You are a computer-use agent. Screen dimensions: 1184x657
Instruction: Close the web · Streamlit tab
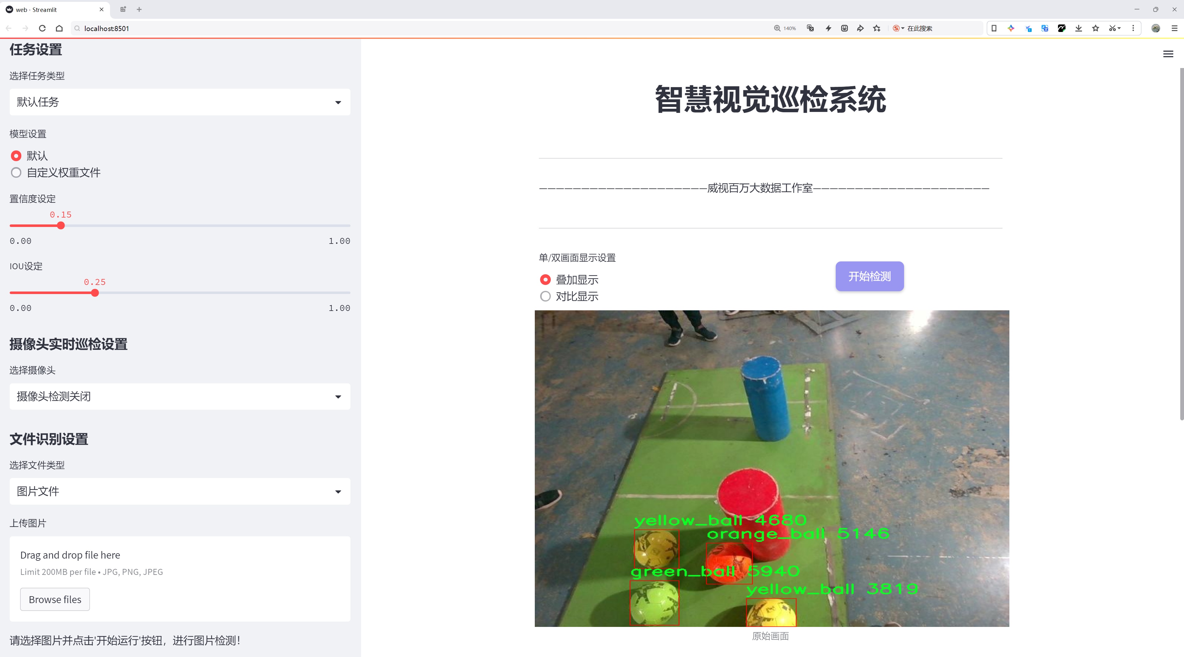pyautogui.click(x=102, y=9)
